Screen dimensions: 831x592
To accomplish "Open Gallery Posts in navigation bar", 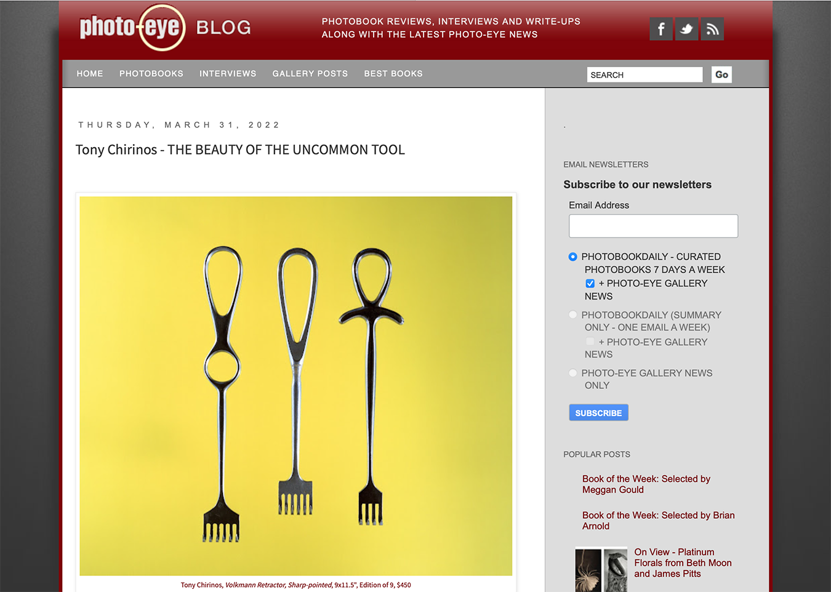I will click(x=310, y=73).
